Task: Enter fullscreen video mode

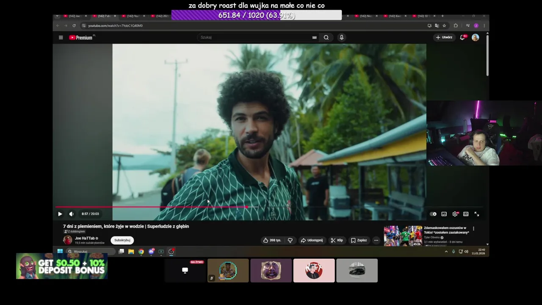Action: coord(477,214)
